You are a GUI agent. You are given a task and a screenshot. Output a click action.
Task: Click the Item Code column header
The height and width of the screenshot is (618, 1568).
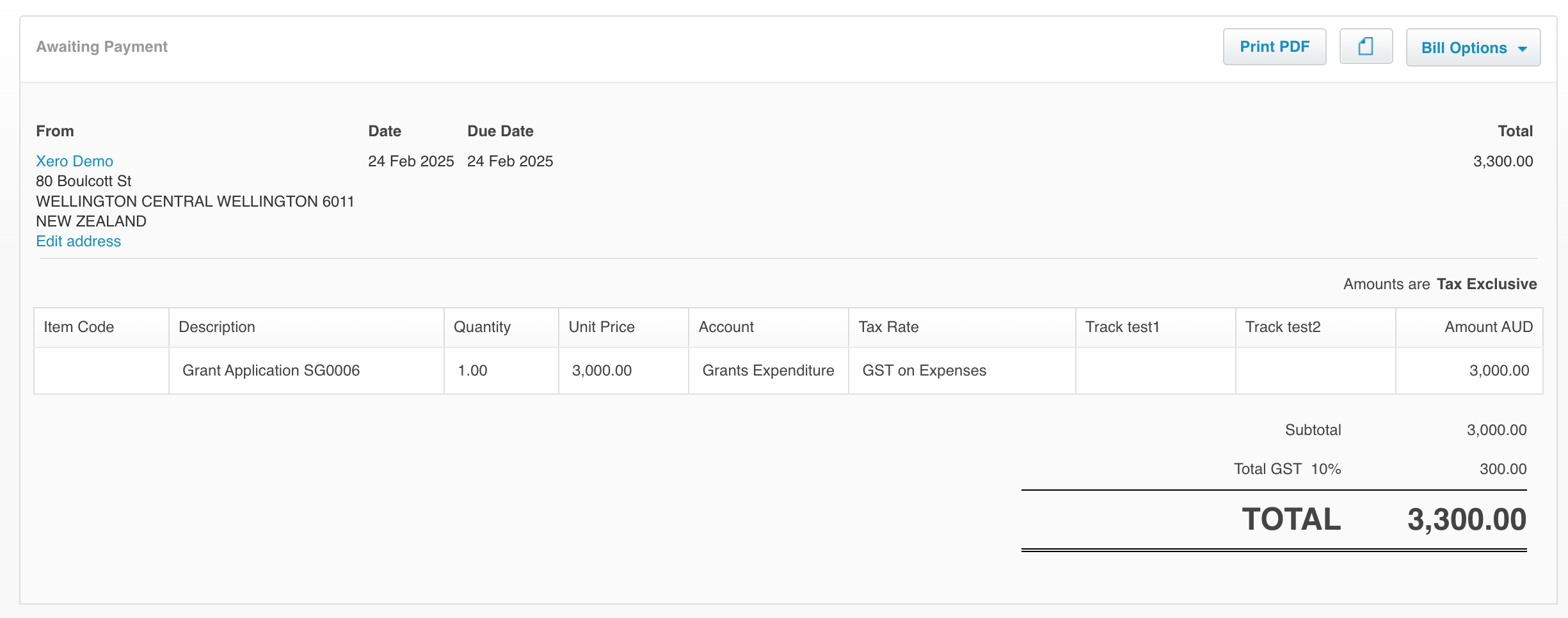click(79, 327)
